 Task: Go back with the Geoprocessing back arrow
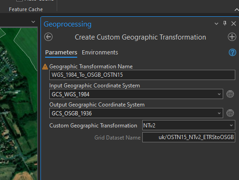[48, 37]
